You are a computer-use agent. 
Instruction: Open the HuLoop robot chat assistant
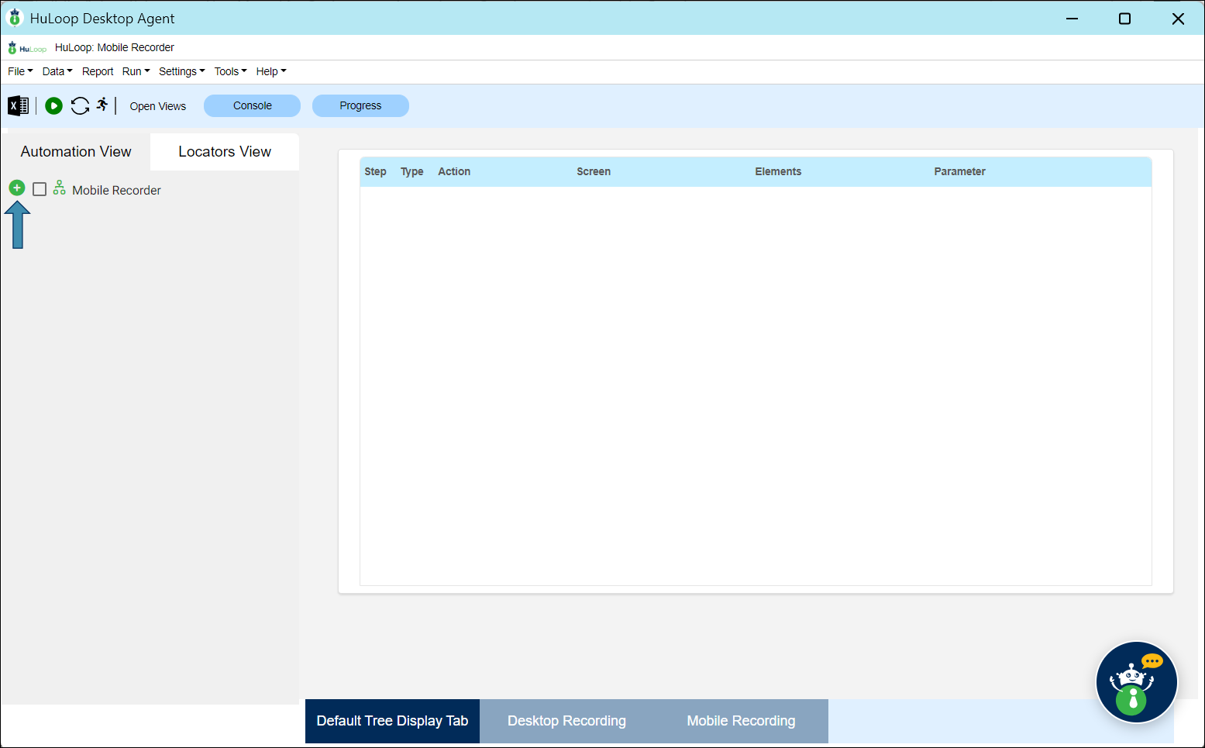[x=1136, y=682]
